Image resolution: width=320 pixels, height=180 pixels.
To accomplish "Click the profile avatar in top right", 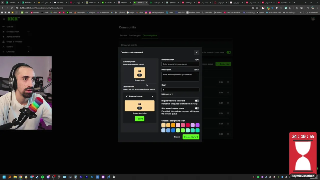I will 313,19.
